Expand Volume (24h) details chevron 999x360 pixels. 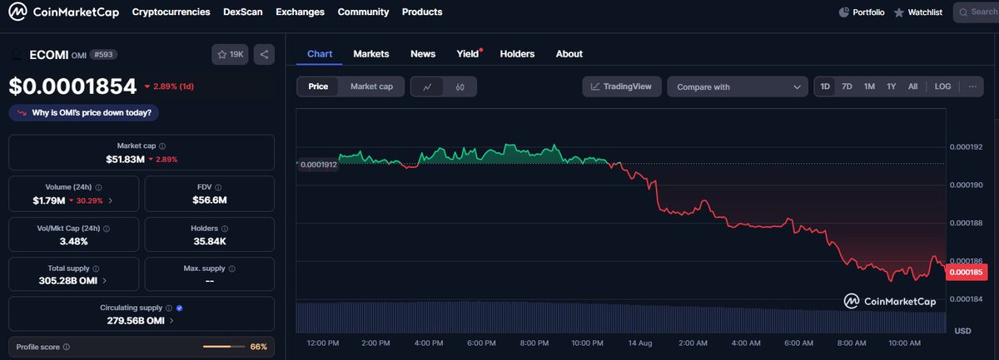[112, 200]
